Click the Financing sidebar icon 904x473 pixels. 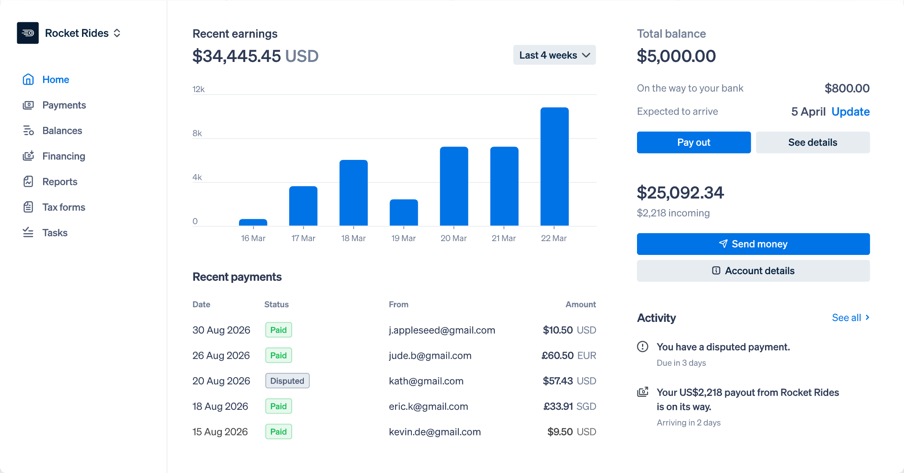[28, 156]
